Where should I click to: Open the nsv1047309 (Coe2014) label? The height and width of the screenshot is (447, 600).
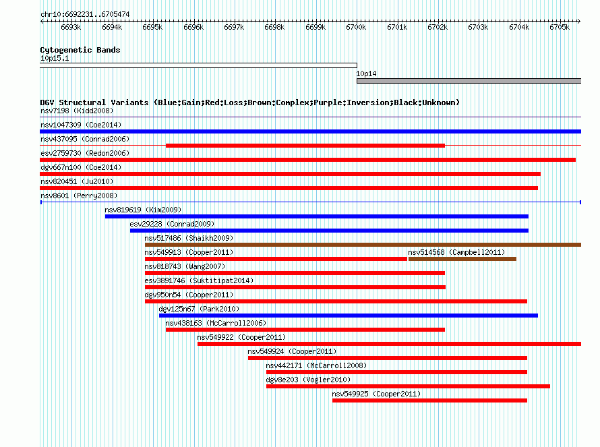[x=81, y=125]
